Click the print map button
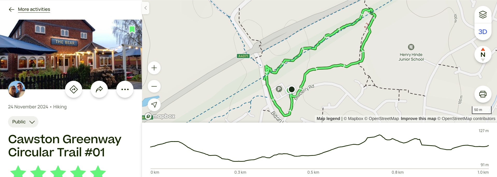The image size is (497, 177). 483,94
